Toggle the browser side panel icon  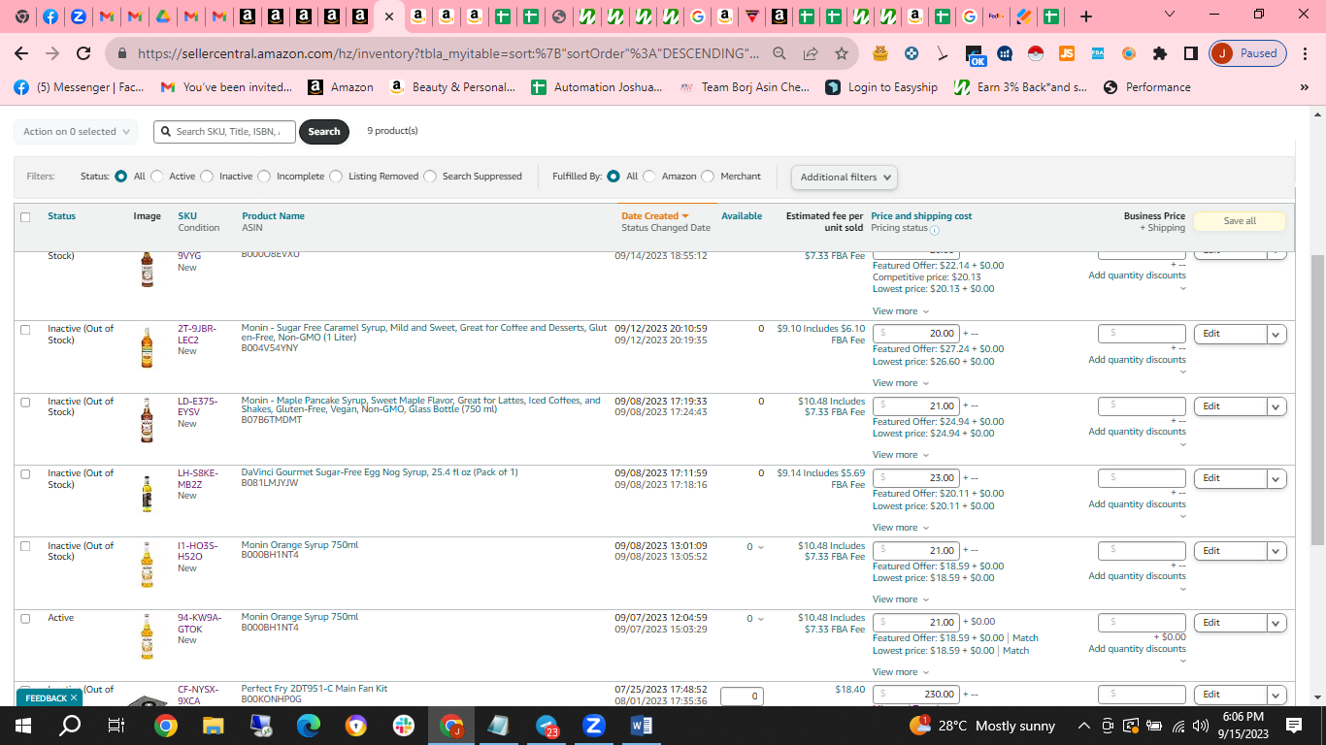pyautogui.click(x=1190, y=53)
